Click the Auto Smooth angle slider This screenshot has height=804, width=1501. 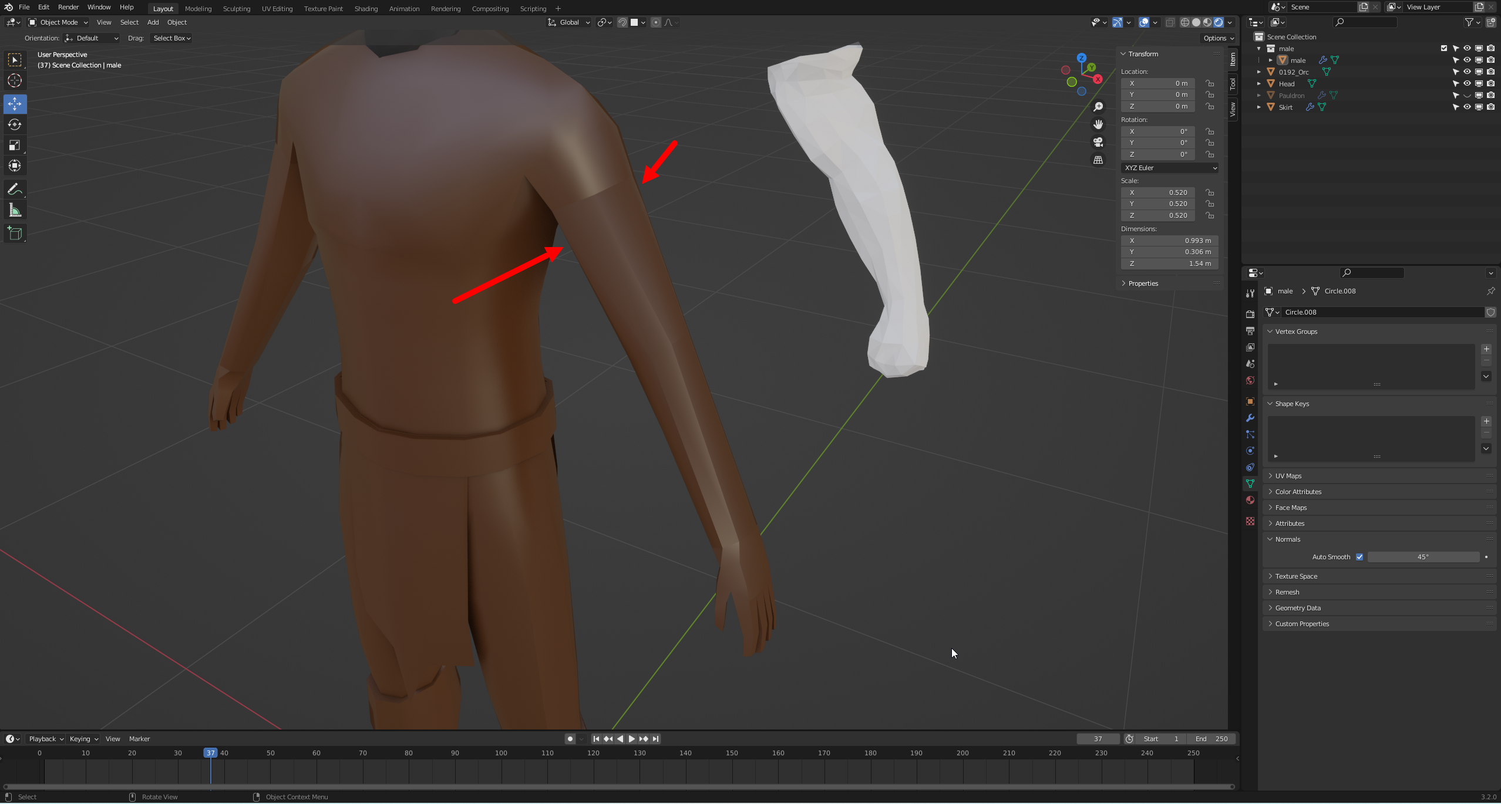pyautogui.click(x=1423, y=557)
